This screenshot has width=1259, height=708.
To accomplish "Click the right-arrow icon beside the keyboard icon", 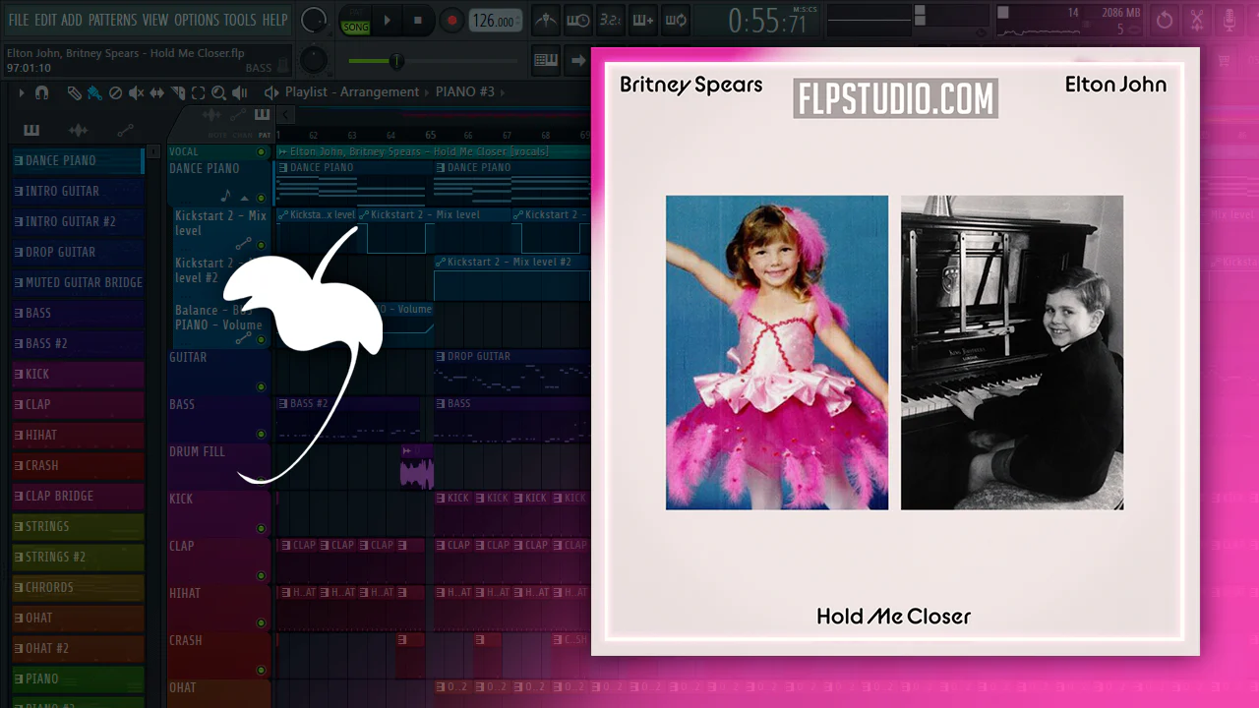I will 578,60.
